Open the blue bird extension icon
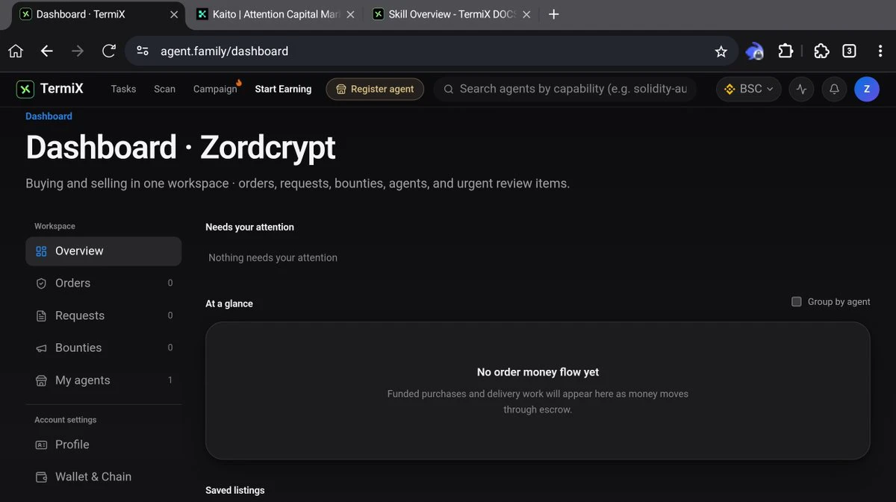The image size is (896, 502). point(754,51)
